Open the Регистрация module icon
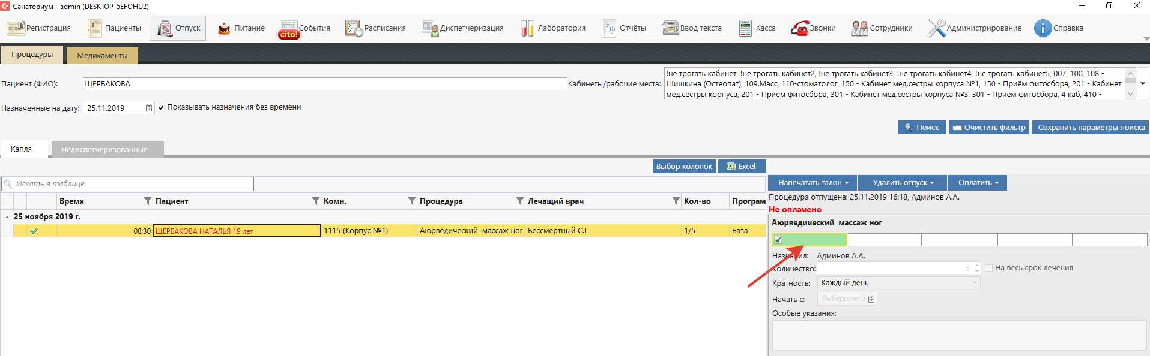 pos(16,28)
